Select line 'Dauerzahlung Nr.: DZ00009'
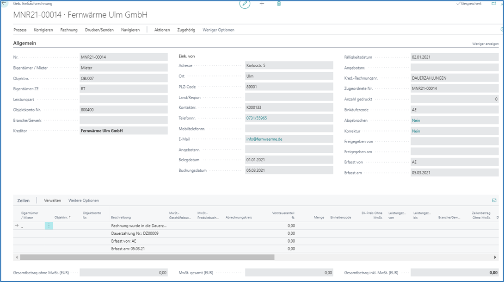This screenshot has height=282, width=504. tap(135, 233)
